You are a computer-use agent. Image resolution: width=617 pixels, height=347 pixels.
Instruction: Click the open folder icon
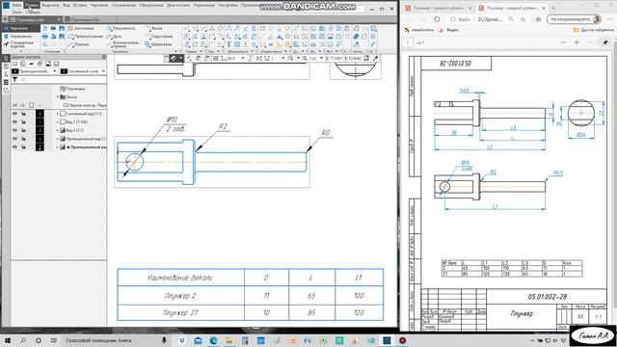(x=53, y=28)
